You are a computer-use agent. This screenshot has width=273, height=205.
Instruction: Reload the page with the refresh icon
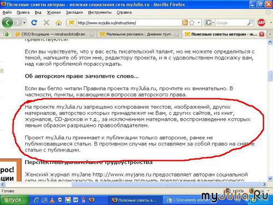pos(34,23)
